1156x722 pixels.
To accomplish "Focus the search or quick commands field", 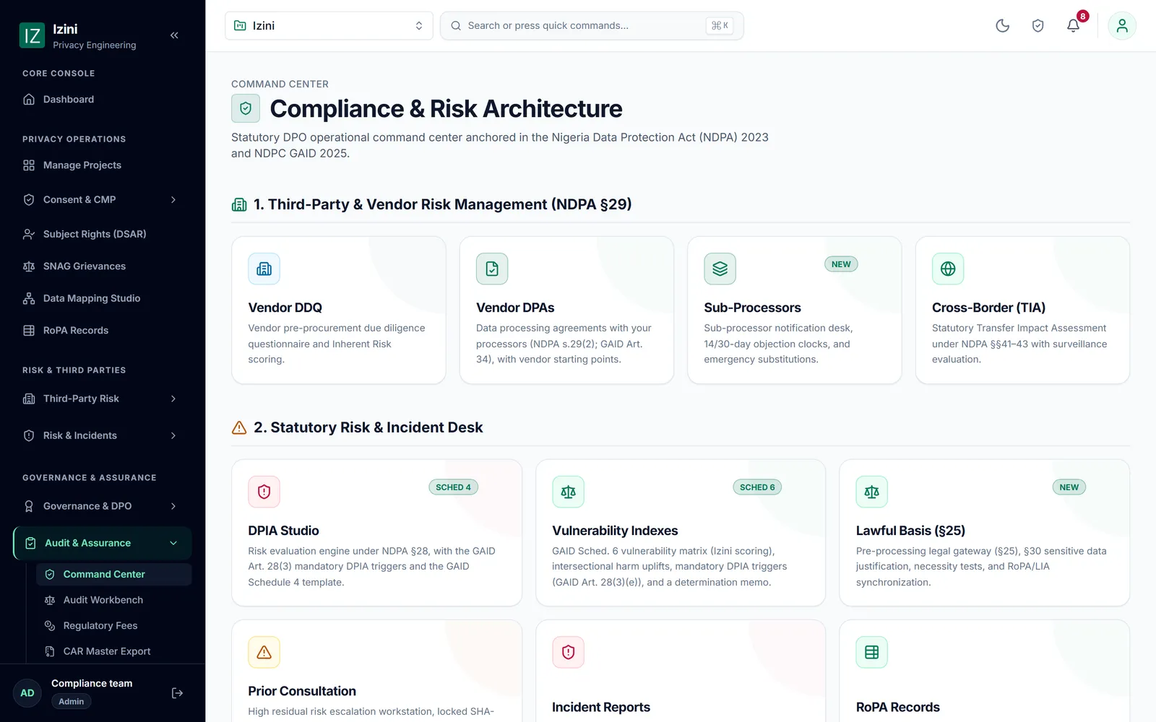I will pos(592,26).
